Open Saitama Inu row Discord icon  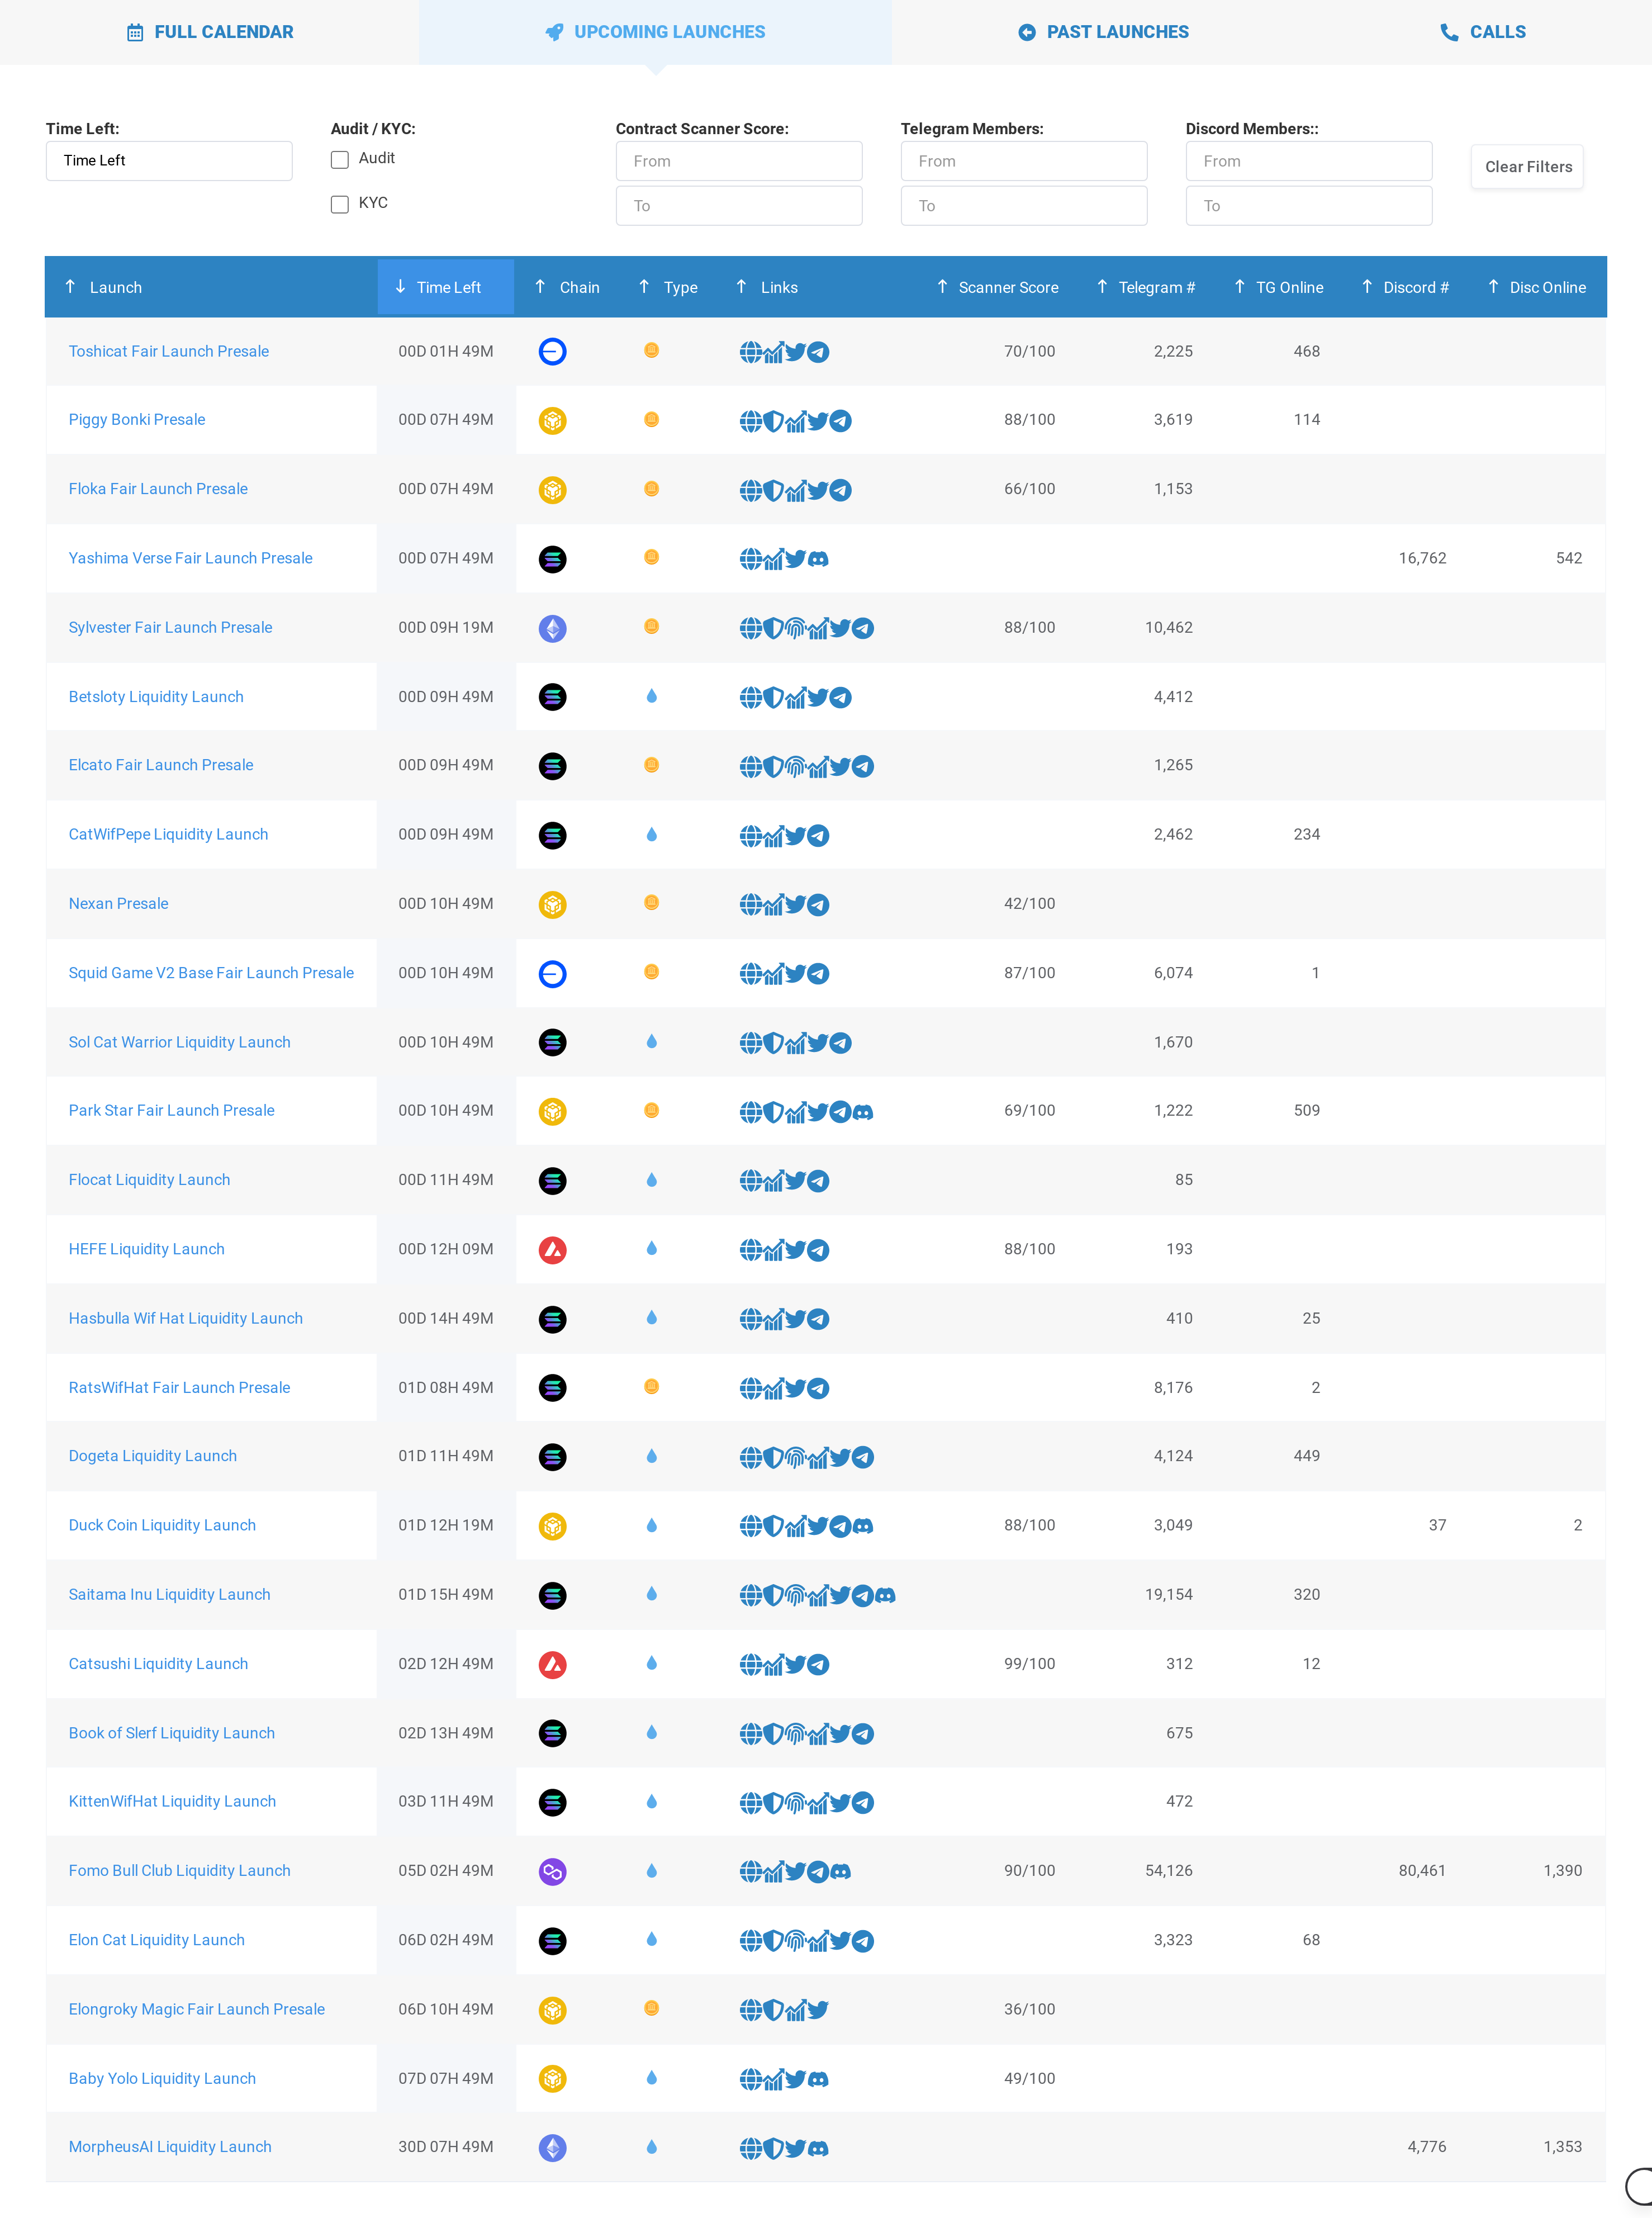[885, 1595]
